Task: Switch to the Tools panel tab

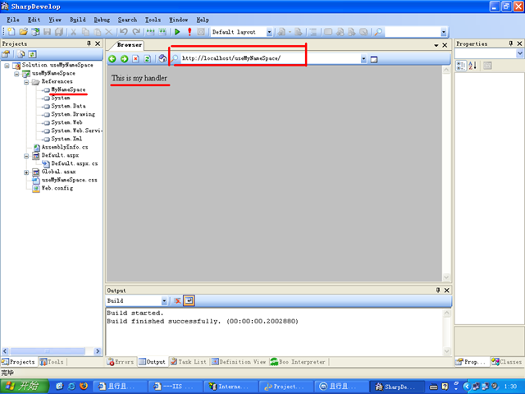Action: [x=52, y=362]
